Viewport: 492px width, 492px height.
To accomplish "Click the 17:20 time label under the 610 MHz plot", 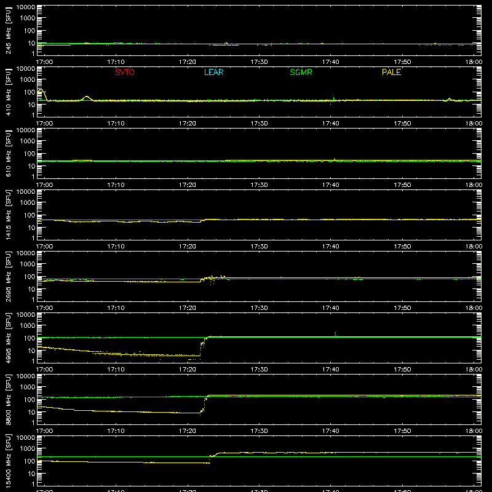I will (x=188, y=185).
